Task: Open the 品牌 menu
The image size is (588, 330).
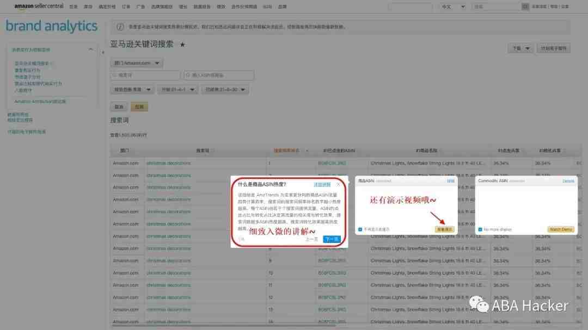Action: (x=283, y=7)
